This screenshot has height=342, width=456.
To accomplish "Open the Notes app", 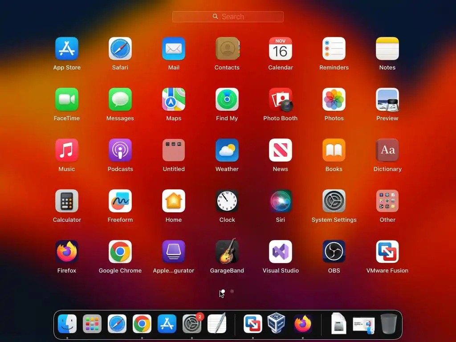I will click(387, 49).
